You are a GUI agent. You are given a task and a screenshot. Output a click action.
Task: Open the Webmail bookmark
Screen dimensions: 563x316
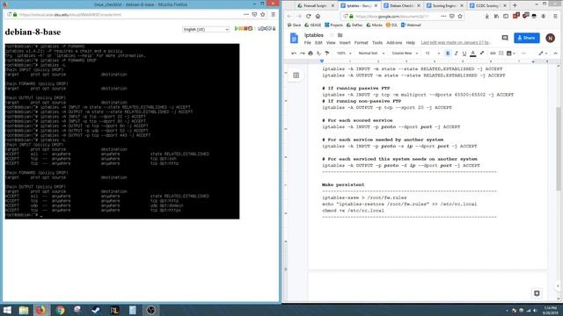pos(411,25)
